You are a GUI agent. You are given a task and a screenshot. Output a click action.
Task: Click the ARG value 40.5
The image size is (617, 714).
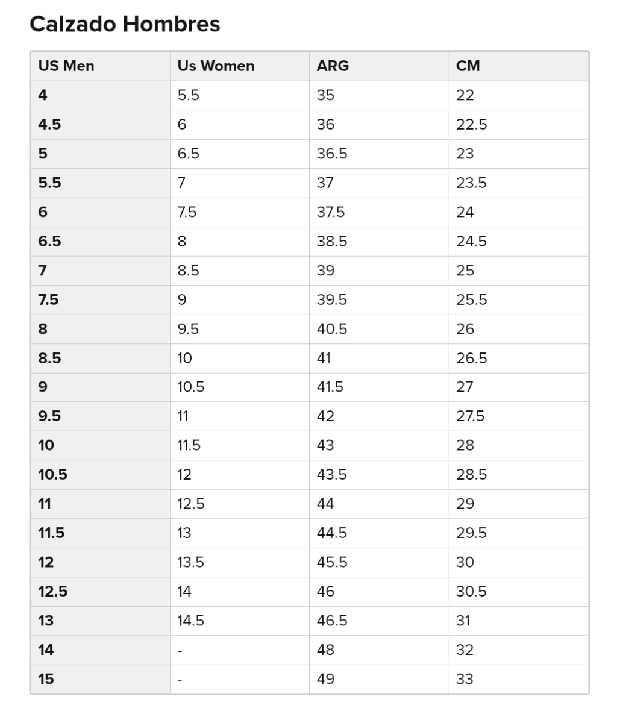[x=332, y=329]
